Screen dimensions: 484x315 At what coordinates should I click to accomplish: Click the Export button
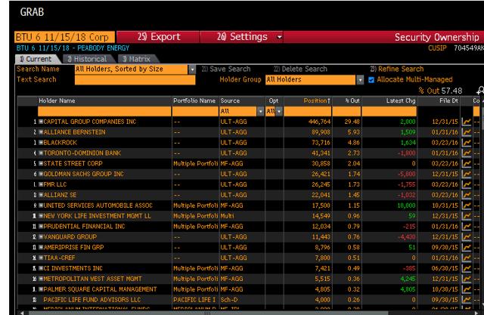pyautogui.click(x=158, y=37)
